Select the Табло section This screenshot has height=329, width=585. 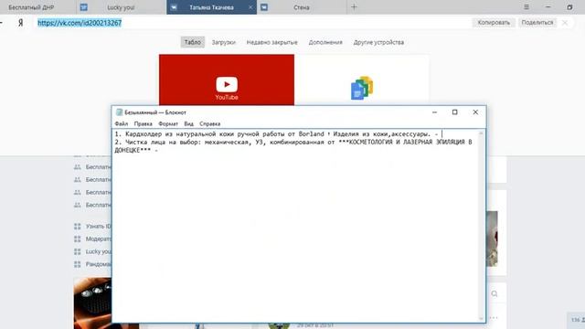193,42
